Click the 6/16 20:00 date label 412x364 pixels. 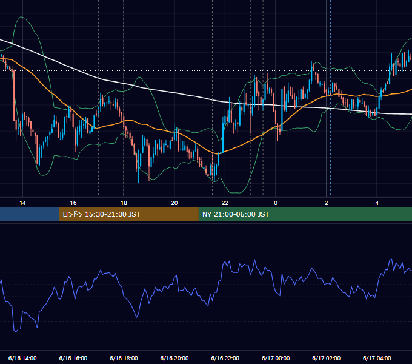coord(174,358)
